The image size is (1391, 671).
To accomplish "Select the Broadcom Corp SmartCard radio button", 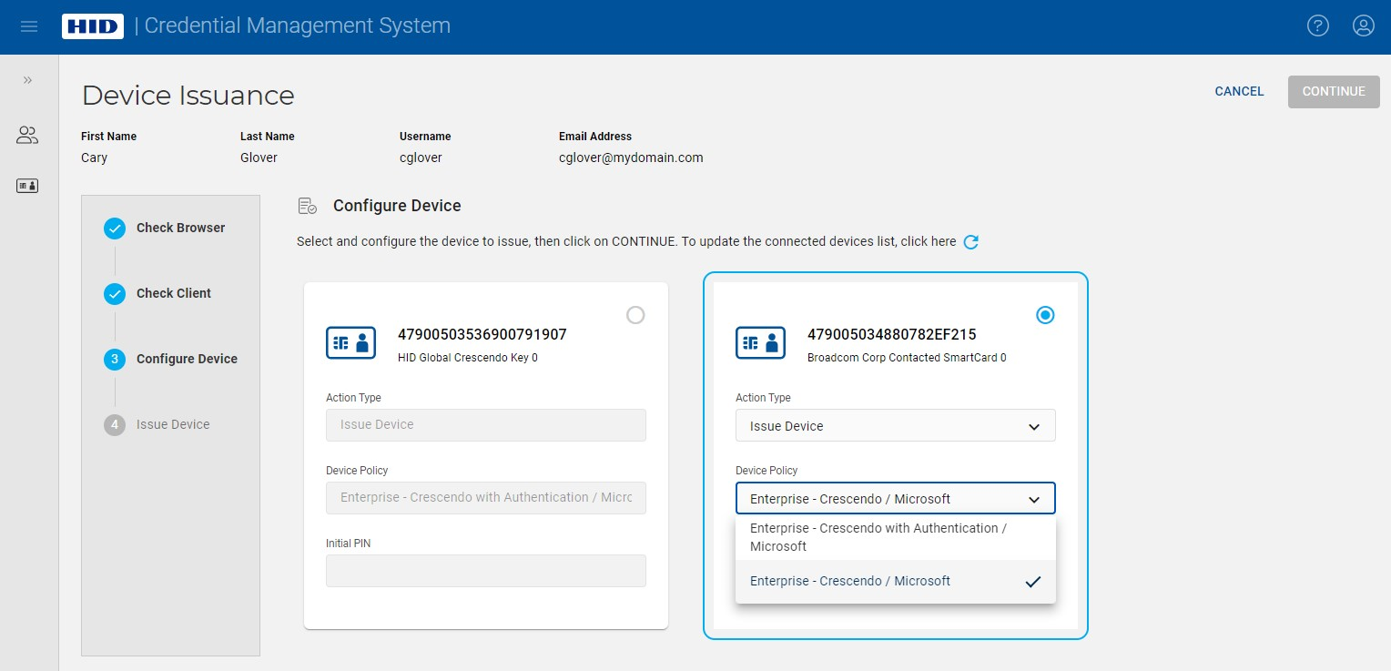I will (x=1045, y=315).
